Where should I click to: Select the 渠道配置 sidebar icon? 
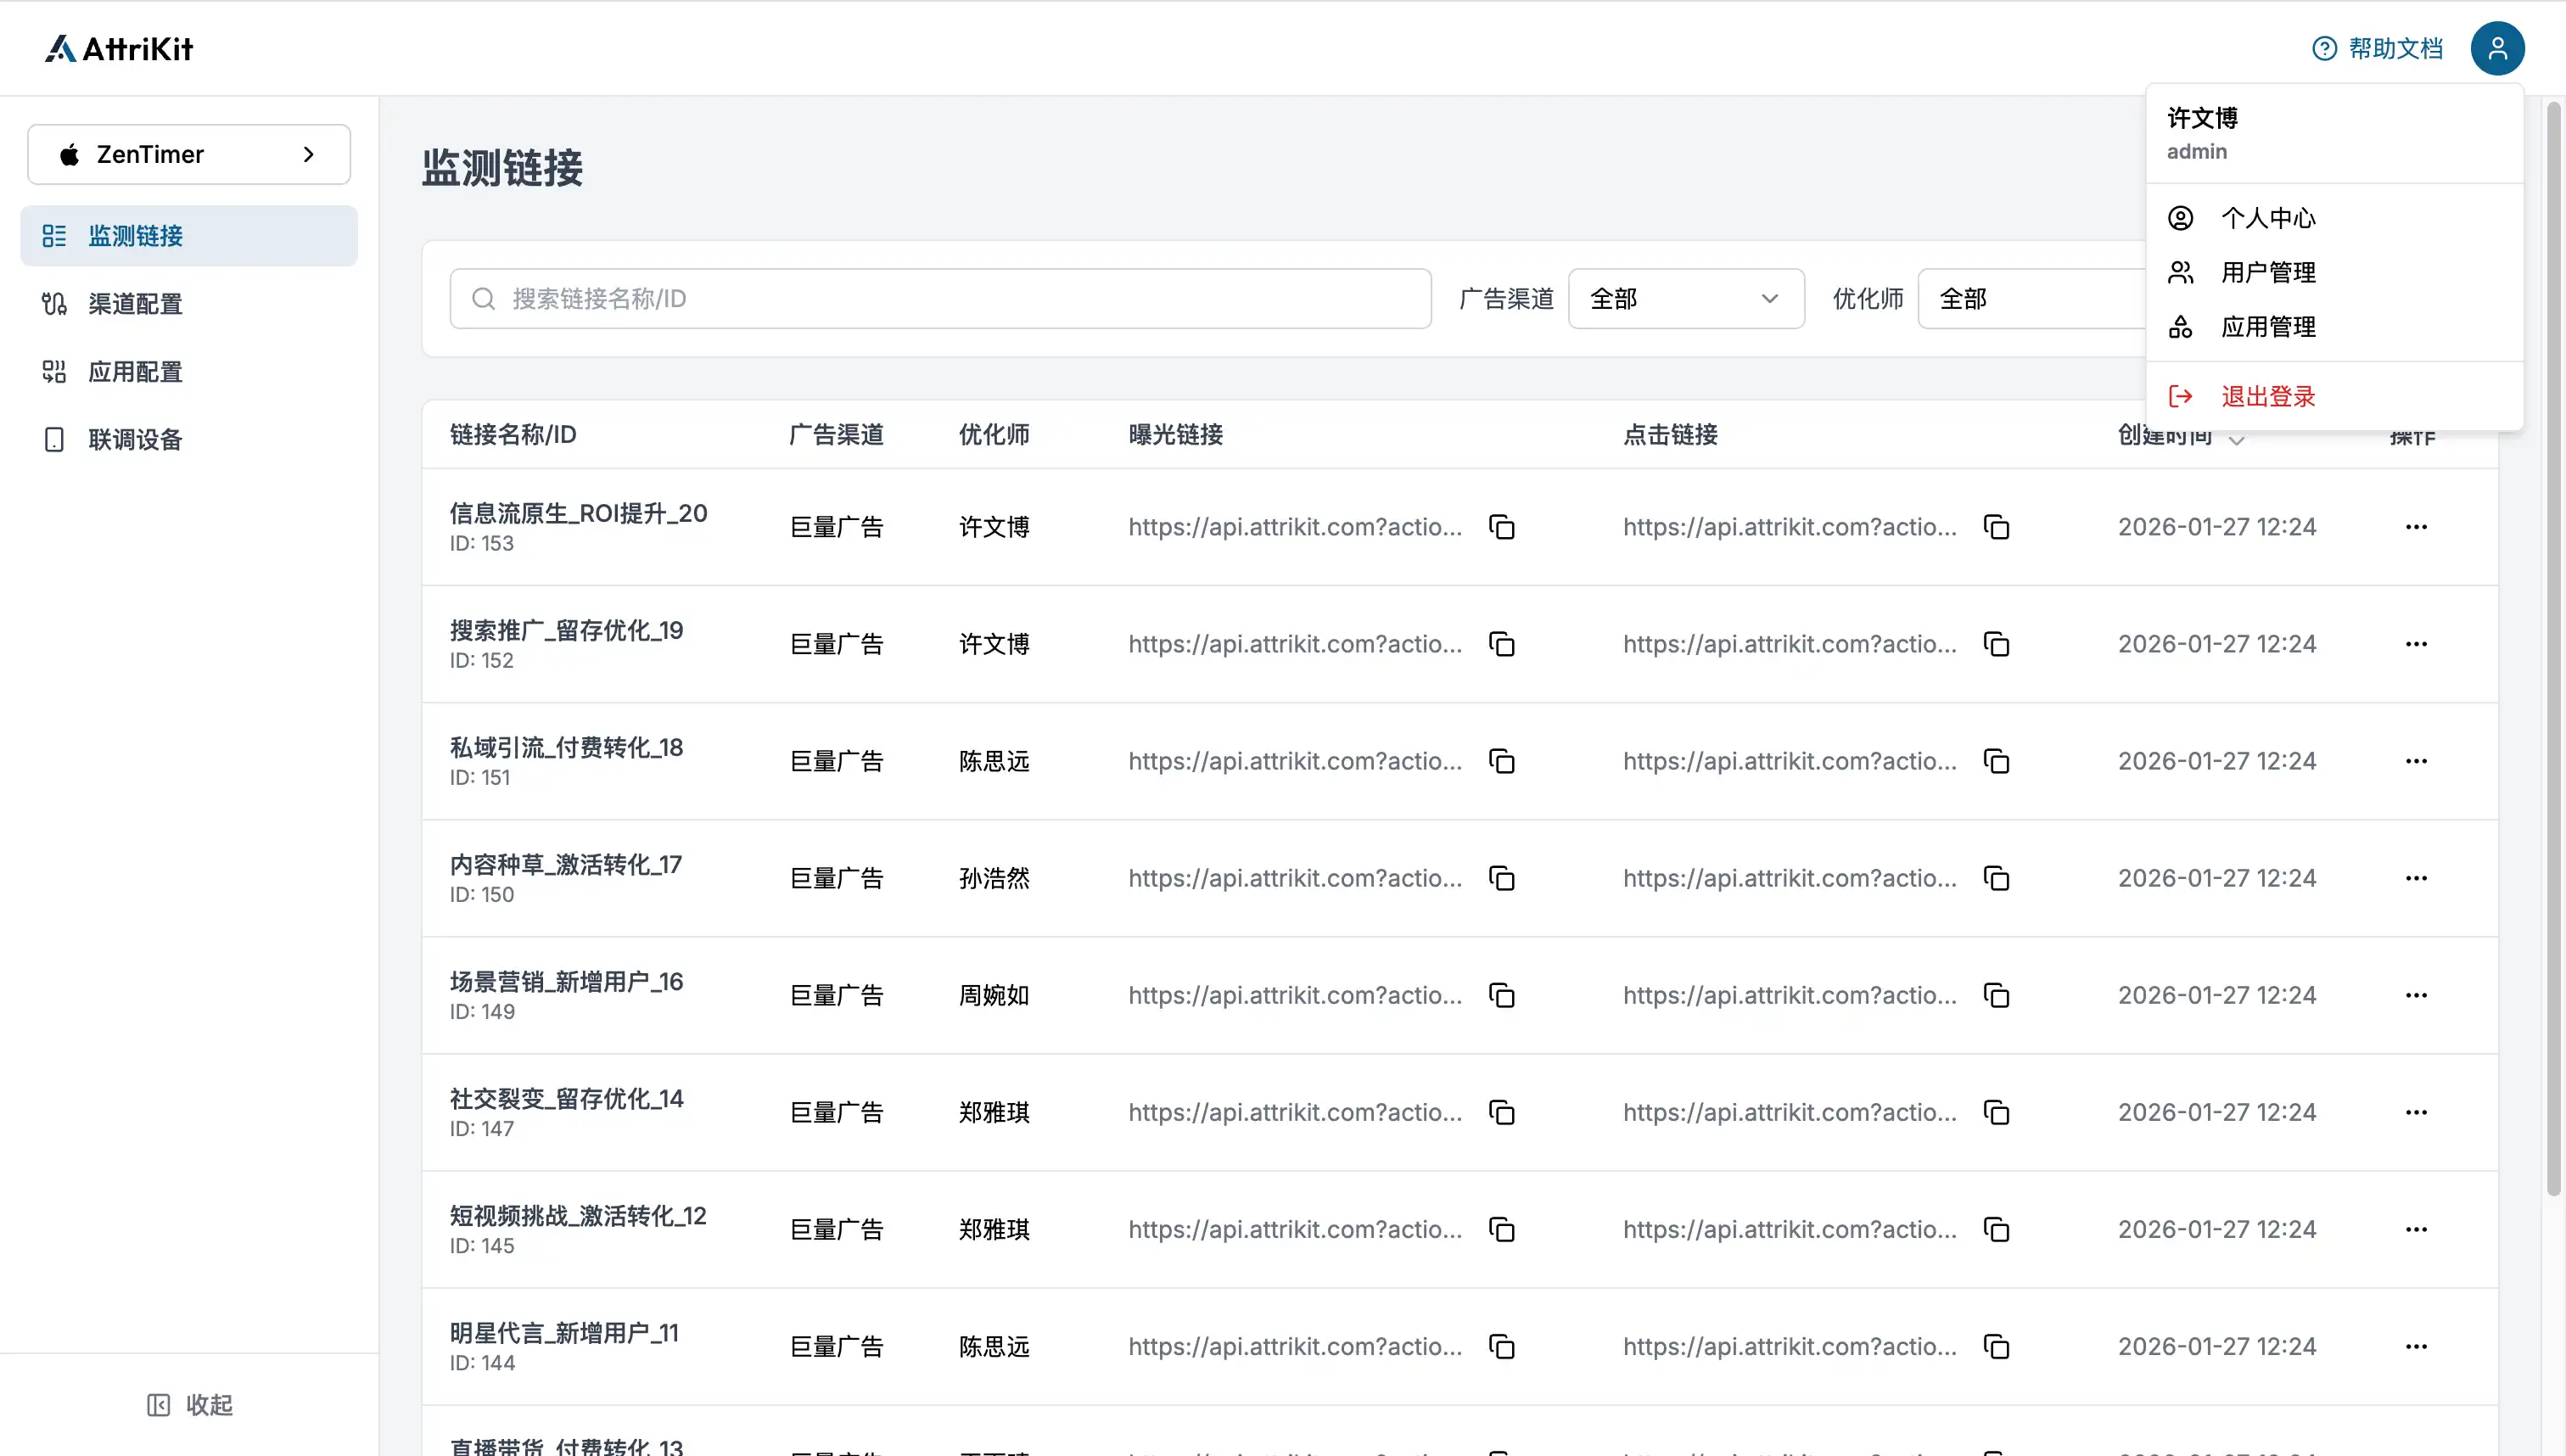pos(54,303)
